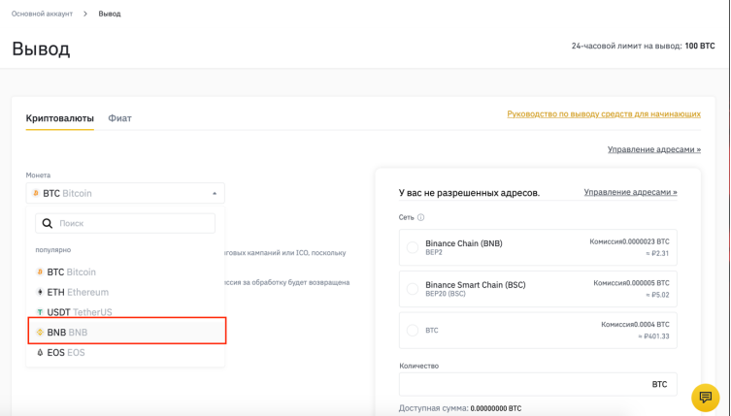The width and height of the screenshot is (731, 416).
Task: Click the network info icon next to Сеть
Action: (x=420, y=217)
